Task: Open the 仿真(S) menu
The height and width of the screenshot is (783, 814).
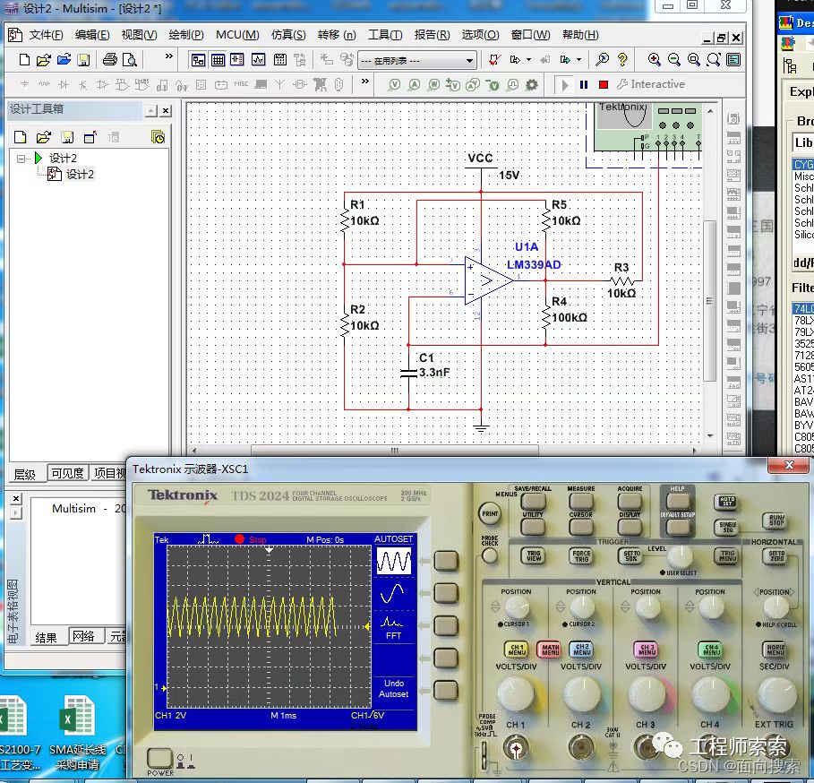Action: 288,35
